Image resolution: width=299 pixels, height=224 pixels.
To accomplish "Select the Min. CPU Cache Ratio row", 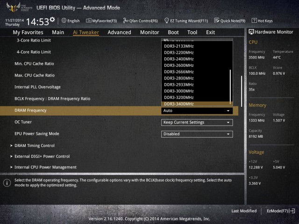I will [x=34, y=63].
